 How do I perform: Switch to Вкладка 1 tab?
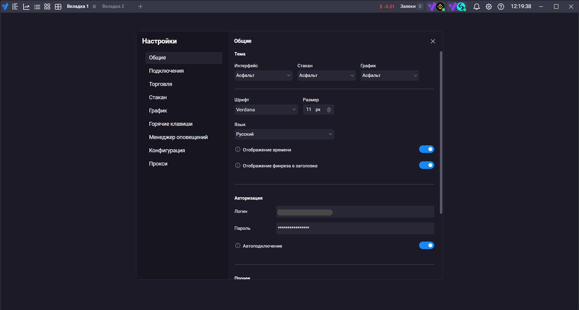click(x=78, y=6)
